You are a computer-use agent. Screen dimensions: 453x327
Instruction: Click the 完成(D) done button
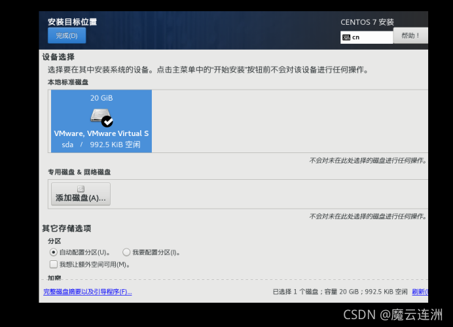(67, 35)
